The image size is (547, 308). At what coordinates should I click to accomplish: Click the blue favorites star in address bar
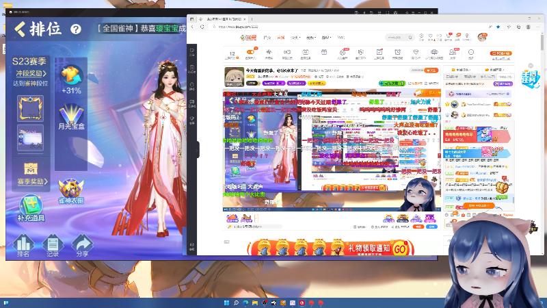(498, 27)
